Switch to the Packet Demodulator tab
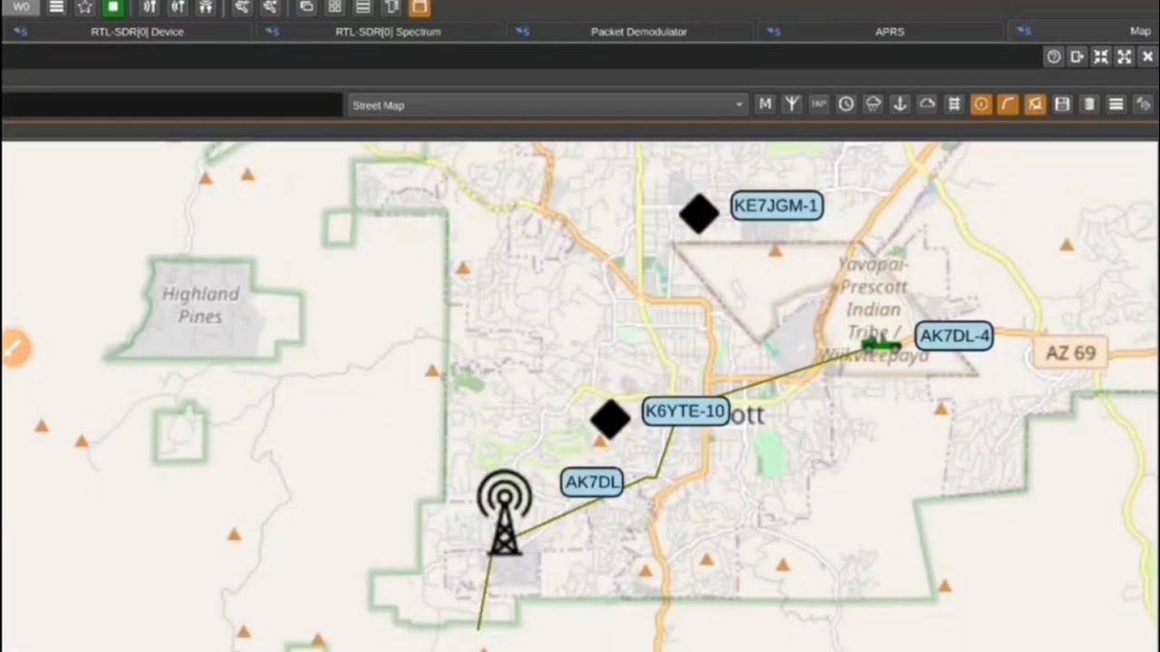1160x652 pixels. point(630,32)
